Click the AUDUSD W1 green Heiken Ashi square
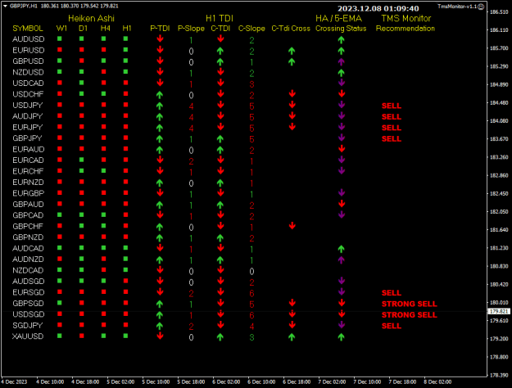Viewport: 512px width, 388px height. pos(60,38)
